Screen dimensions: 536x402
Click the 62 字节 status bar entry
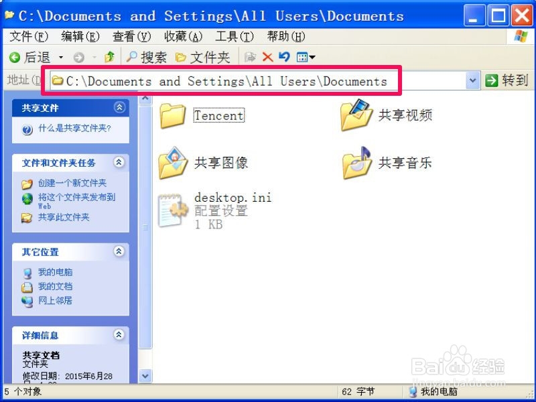[x=358, y=391]
